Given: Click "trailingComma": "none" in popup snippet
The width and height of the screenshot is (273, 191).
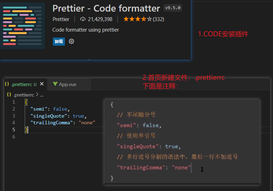Looking at the screenshot, I should pos(154,167).
